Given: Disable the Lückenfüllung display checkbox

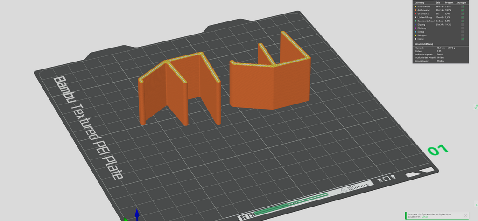Looking at the screenshot, I should pyautogui.click(x=463, y=17).
